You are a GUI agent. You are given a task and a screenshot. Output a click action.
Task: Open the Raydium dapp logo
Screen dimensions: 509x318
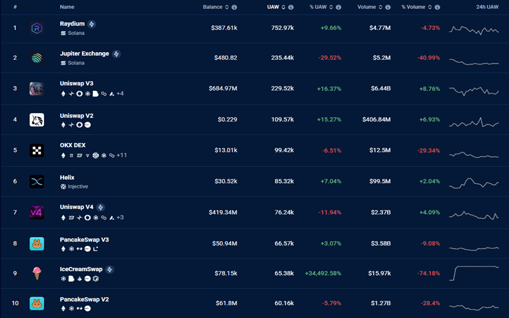coord(37,28)
